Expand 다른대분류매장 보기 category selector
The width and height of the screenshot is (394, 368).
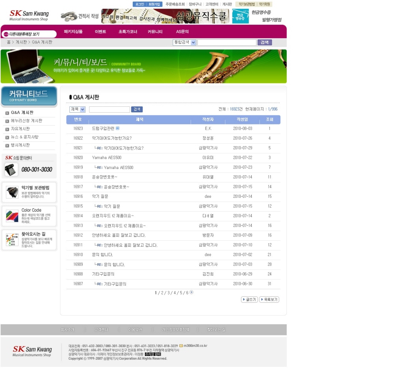(26, 34)
